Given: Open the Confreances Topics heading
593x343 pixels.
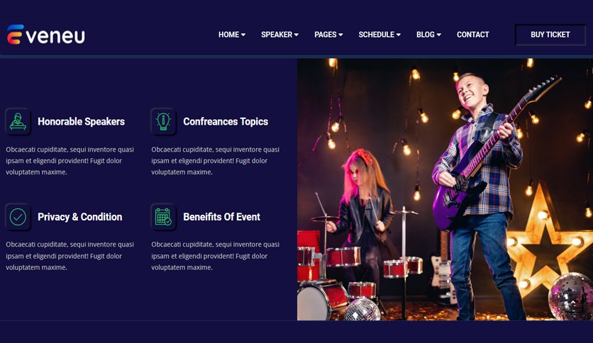Looking at the screenshot, I should (226, 122).
